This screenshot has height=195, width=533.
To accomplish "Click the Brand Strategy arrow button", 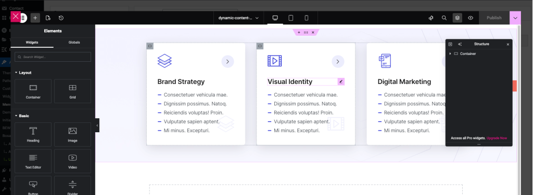I will [x=228, y=62].
